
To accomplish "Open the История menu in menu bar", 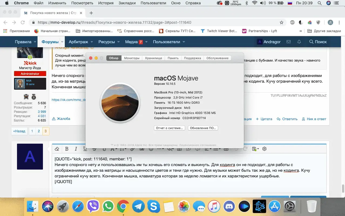I will 106,3.
